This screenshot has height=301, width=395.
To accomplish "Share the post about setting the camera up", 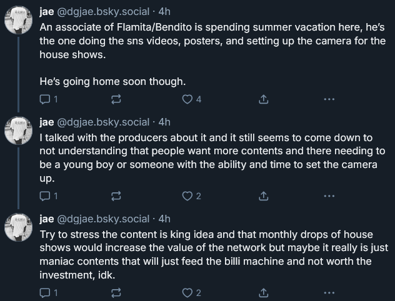I will [263, 196].
